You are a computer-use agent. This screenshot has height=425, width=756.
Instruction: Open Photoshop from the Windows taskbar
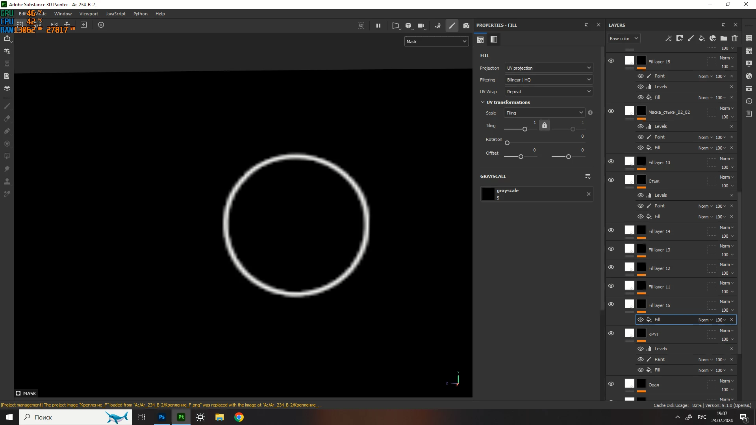click(x=162, y=417)
